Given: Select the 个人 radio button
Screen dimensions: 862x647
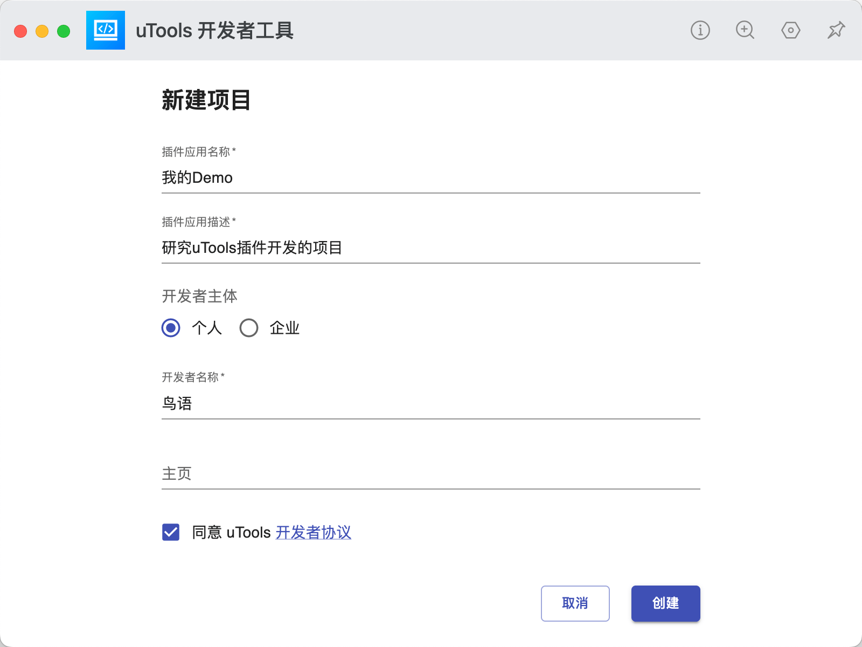Looking at the screenshot, I should 171,328.
